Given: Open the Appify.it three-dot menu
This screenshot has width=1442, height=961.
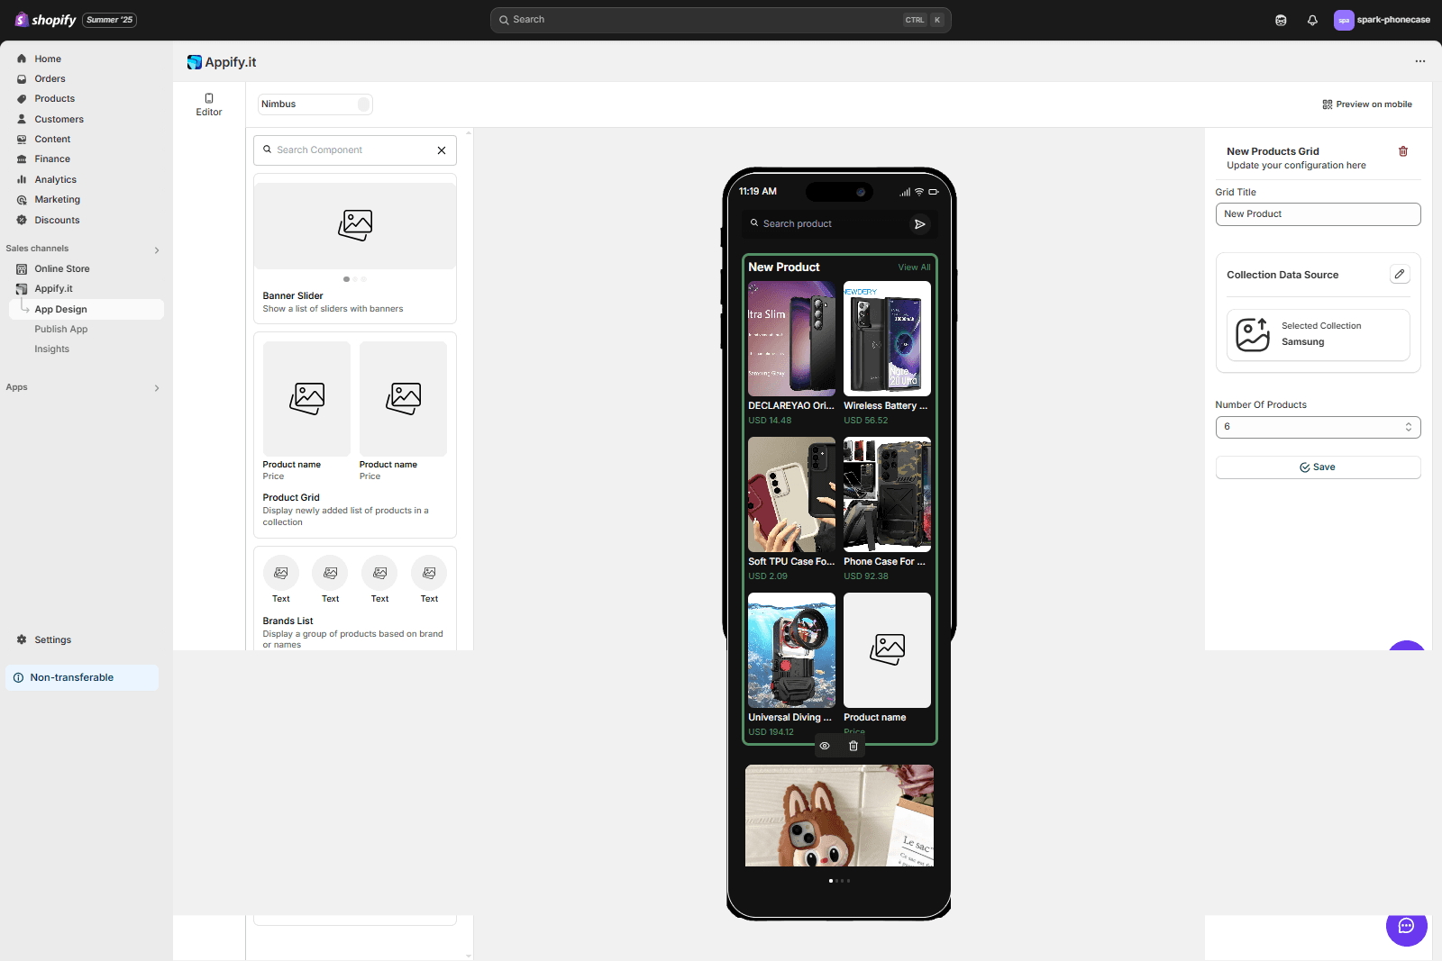Looking at the screenshot, I should (1420, 61).
